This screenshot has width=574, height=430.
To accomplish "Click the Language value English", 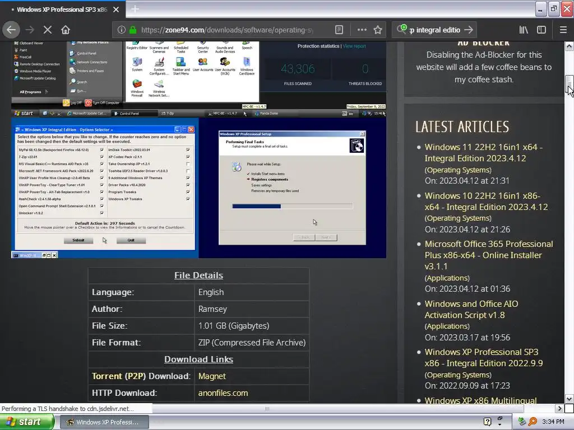I will point(211,292).
